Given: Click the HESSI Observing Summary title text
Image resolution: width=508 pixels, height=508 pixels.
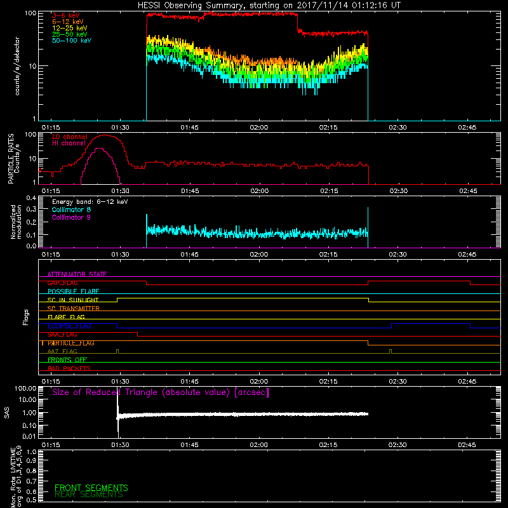Looking at the screenshot, I should pos(269,5).
